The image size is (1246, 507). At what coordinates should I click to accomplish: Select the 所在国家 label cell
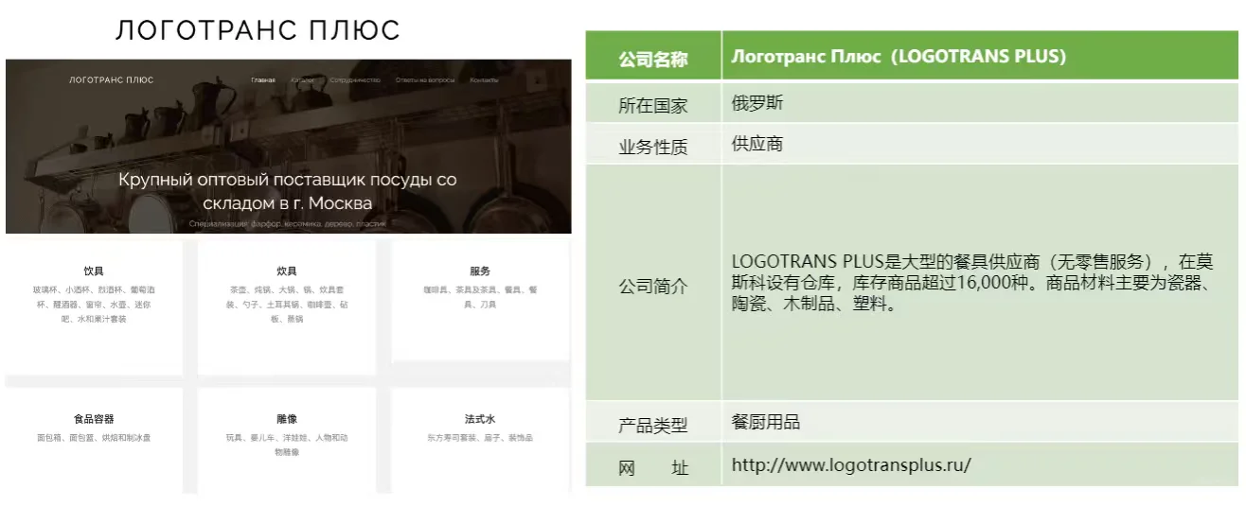[x=653, y=105]
